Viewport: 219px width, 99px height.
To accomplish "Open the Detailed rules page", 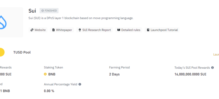I will (x=129, y=30).
